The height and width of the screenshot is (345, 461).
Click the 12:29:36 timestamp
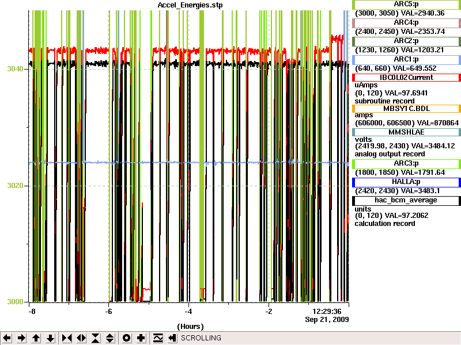click(x=327, y=312)
